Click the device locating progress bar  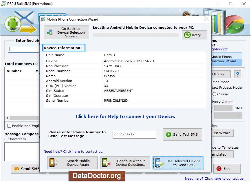point(136,35)
